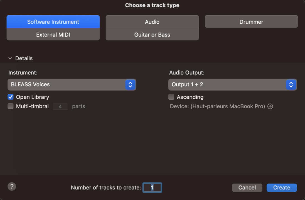Image resolution: width=305 pixels, height=200 pixels.
Task: Choose the Audio track type
Action: [152, 22]
